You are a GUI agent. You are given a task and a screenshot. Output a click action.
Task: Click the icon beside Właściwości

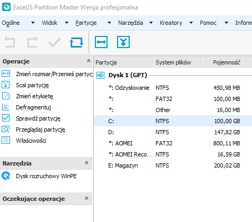6,140
